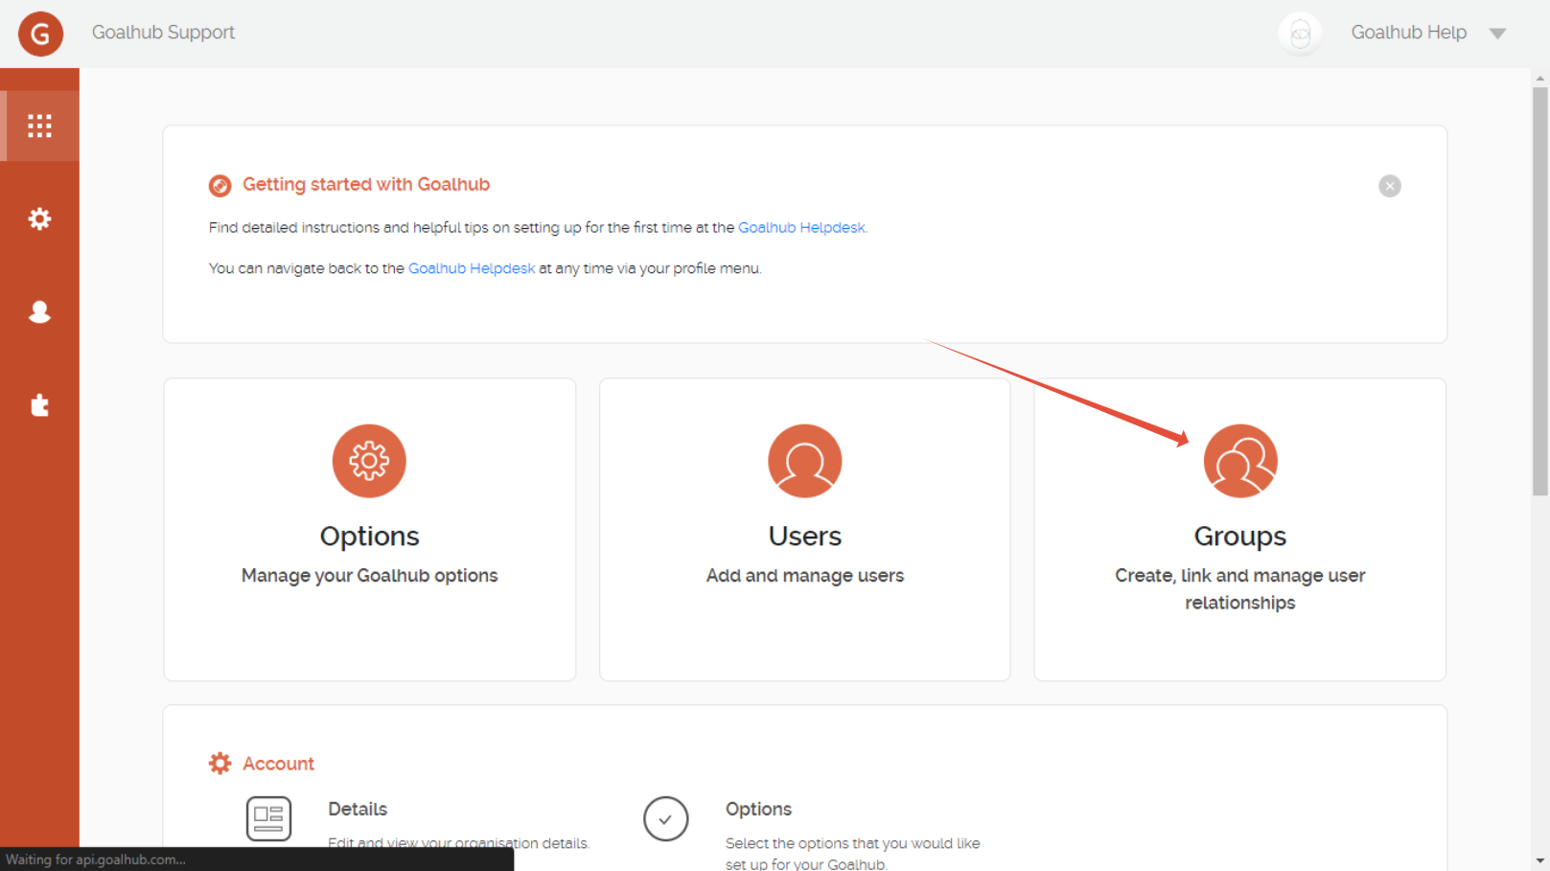Click the 'Manage your Goalhub options' text
1550x871 pixels.
tap(369, 576)
